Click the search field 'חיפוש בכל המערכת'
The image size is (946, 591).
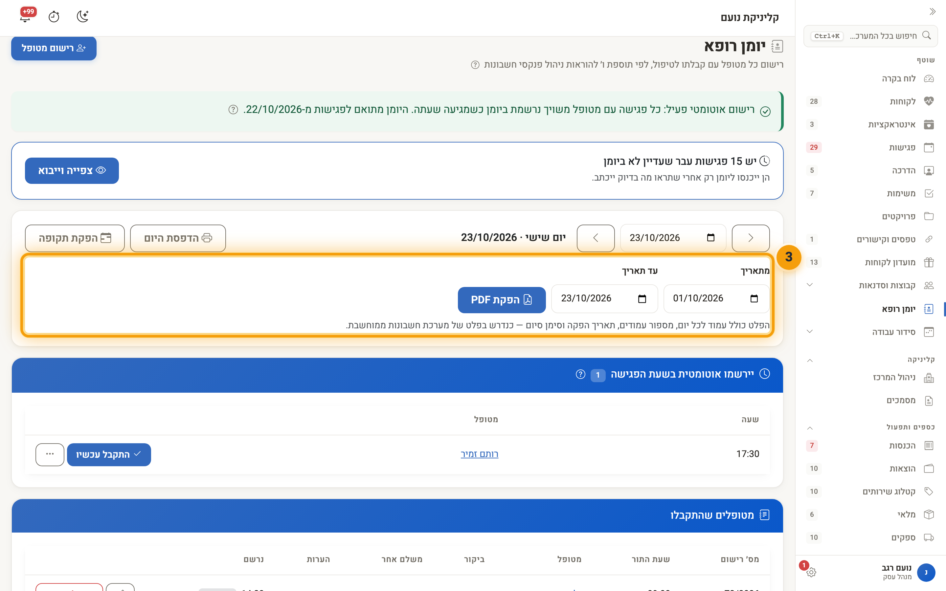[870, 36]
